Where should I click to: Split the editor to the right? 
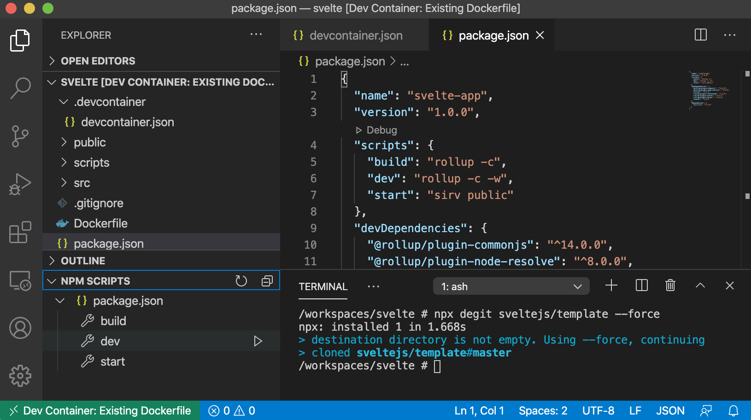[x=701, y=35]
